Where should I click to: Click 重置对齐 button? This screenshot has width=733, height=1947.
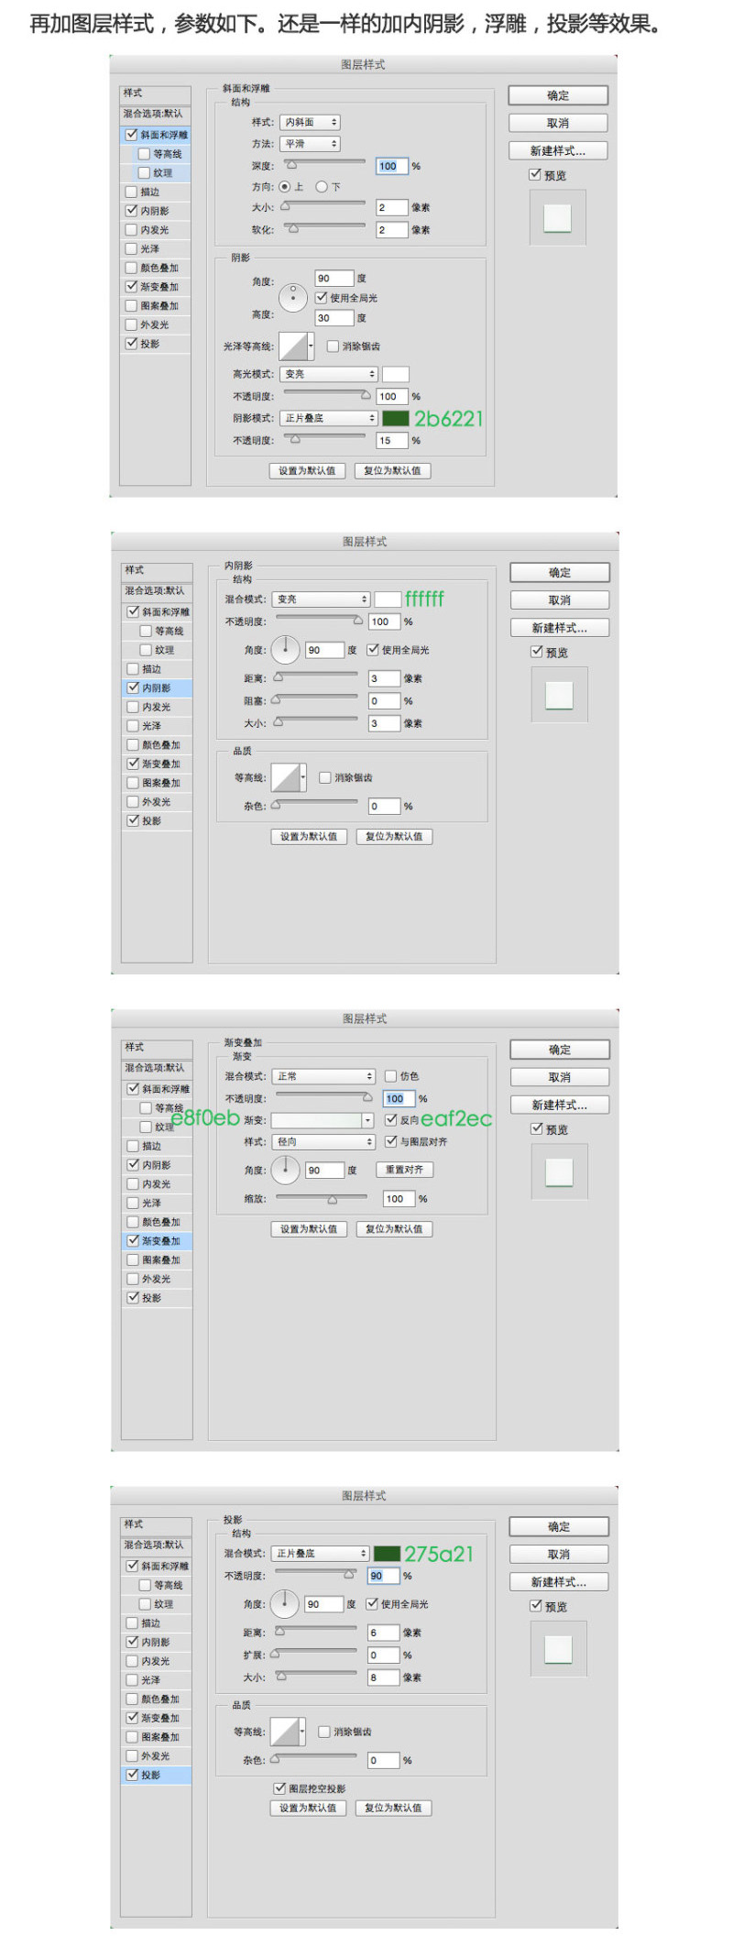click(404, 1170)
